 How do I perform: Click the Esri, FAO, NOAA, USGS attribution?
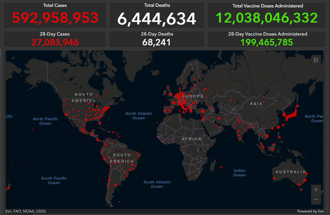coord(26,211)
